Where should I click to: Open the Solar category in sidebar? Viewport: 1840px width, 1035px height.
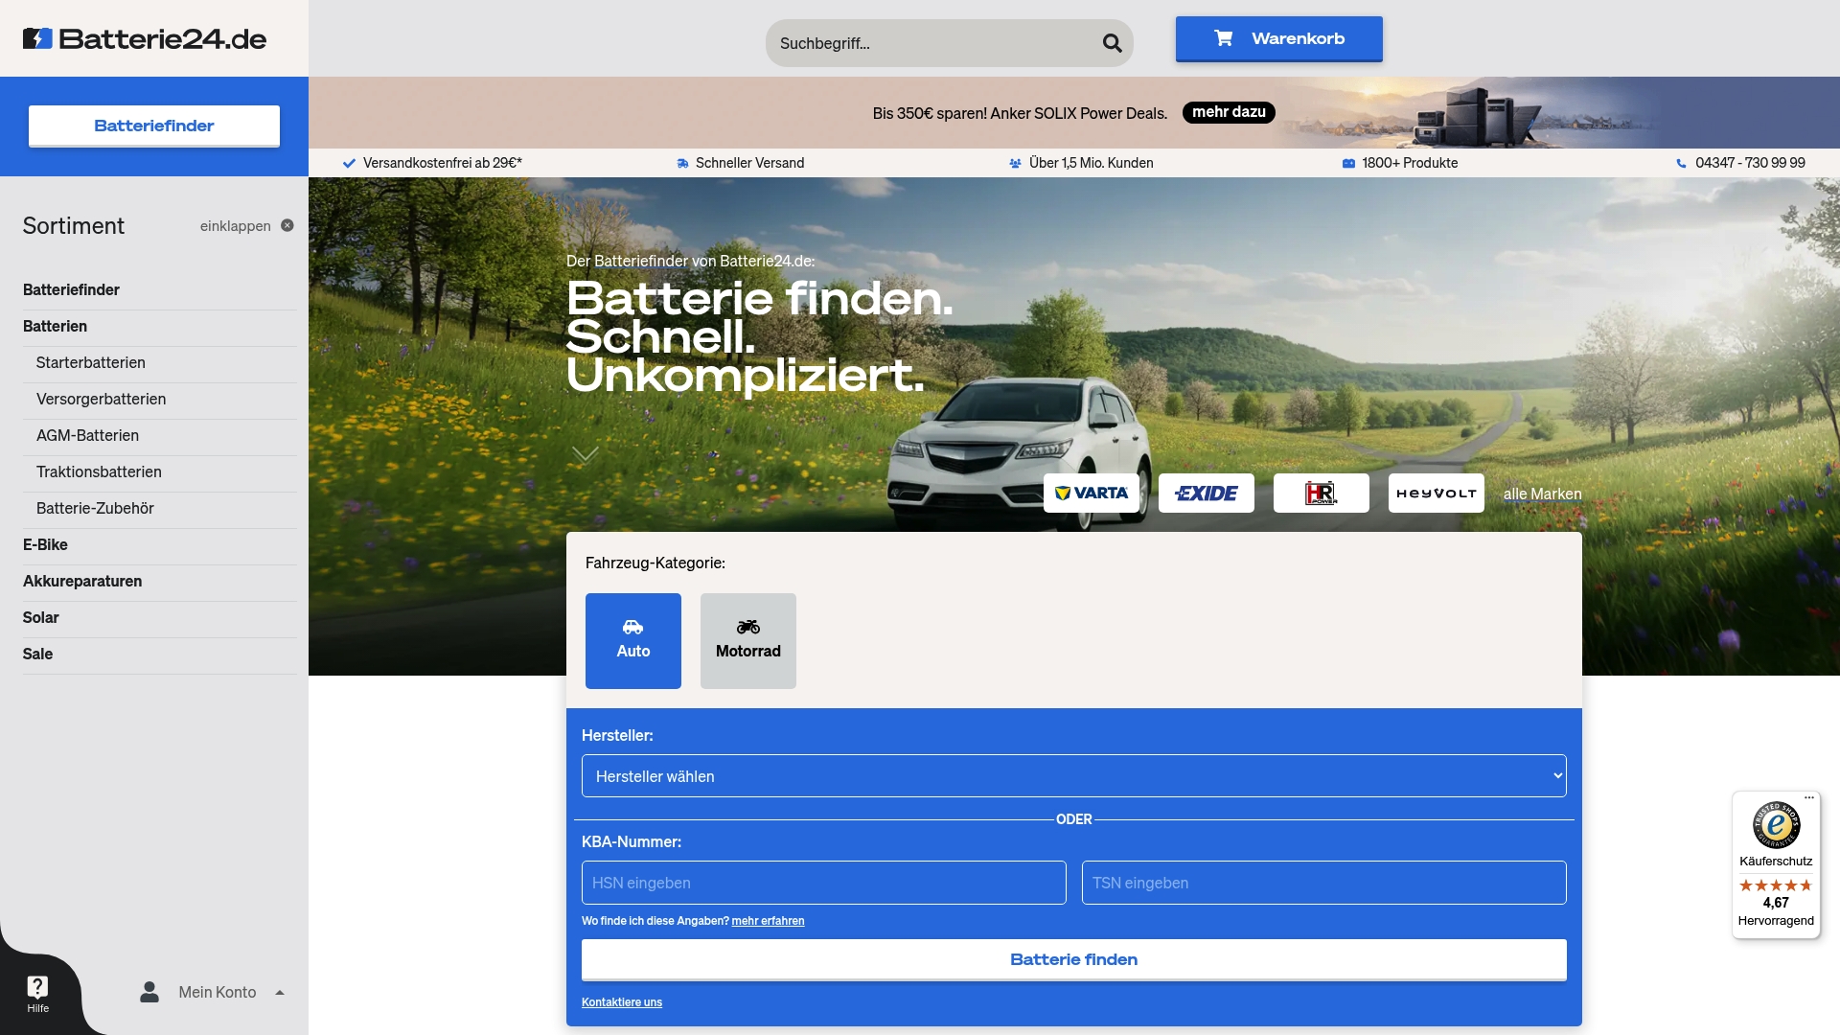pyautogui.click(x=41, y=618)
